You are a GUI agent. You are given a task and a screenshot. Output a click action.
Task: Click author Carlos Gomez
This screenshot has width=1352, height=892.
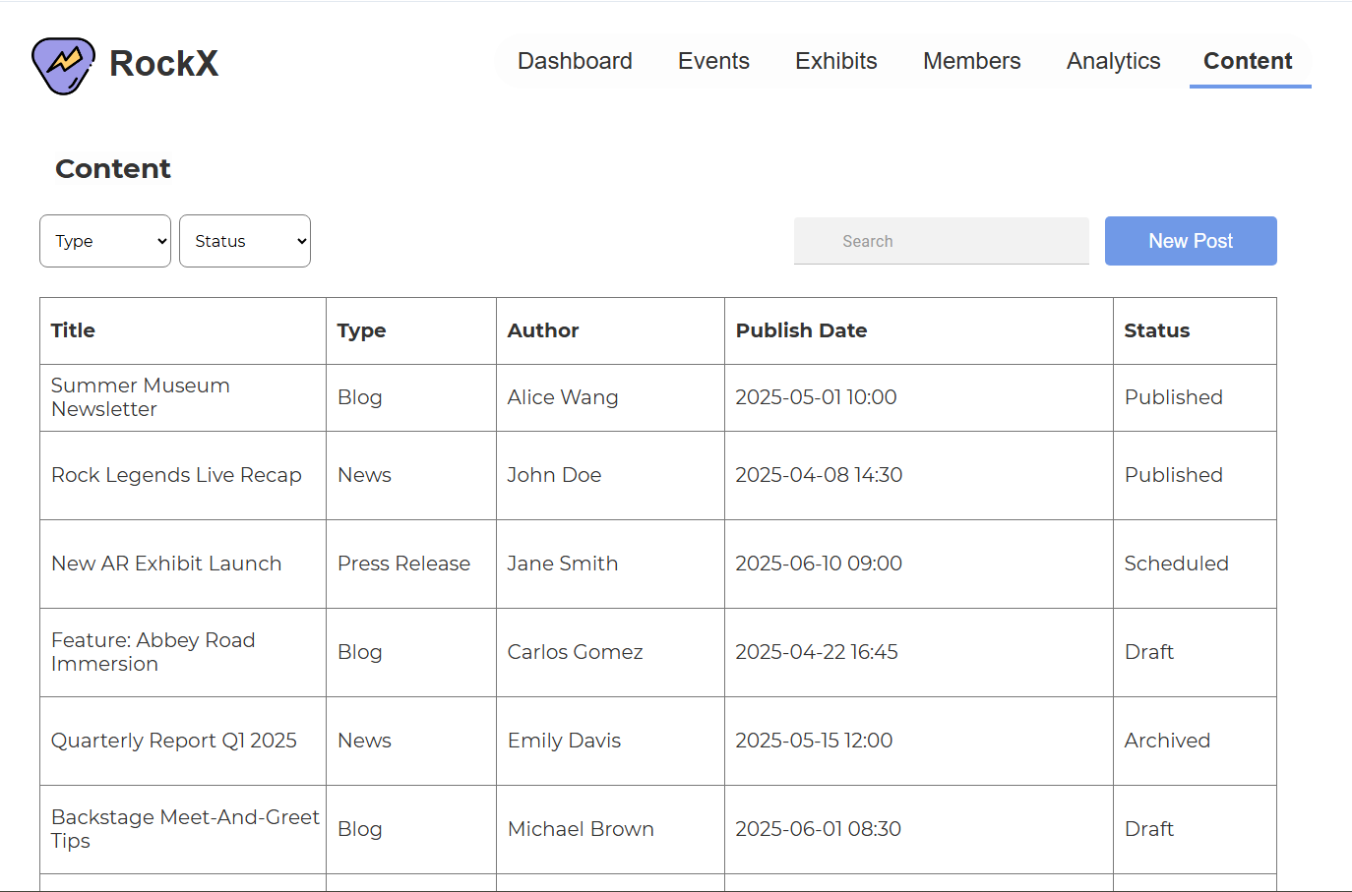(575, 652)
